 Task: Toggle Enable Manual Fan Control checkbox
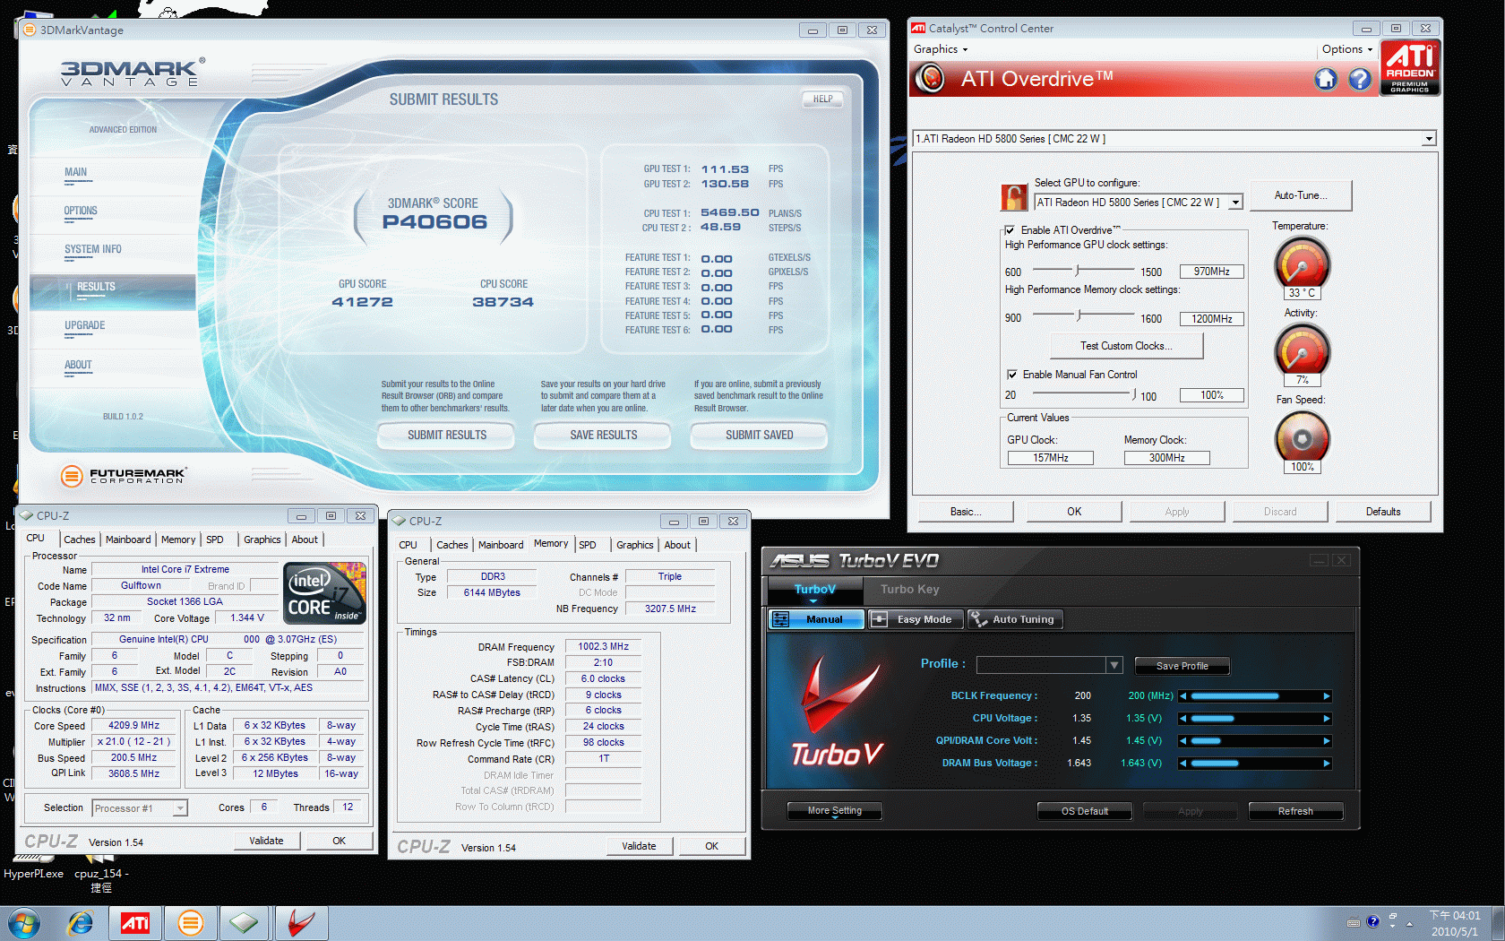click(1012, 375)
